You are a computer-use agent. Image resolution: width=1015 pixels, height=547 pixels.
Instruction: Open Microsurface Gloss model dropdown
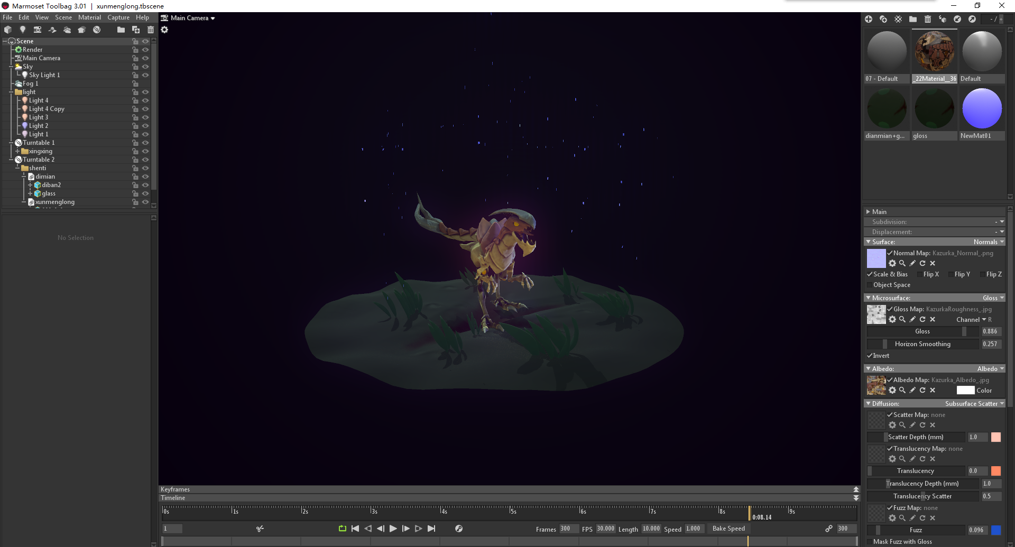click(993, 298)
